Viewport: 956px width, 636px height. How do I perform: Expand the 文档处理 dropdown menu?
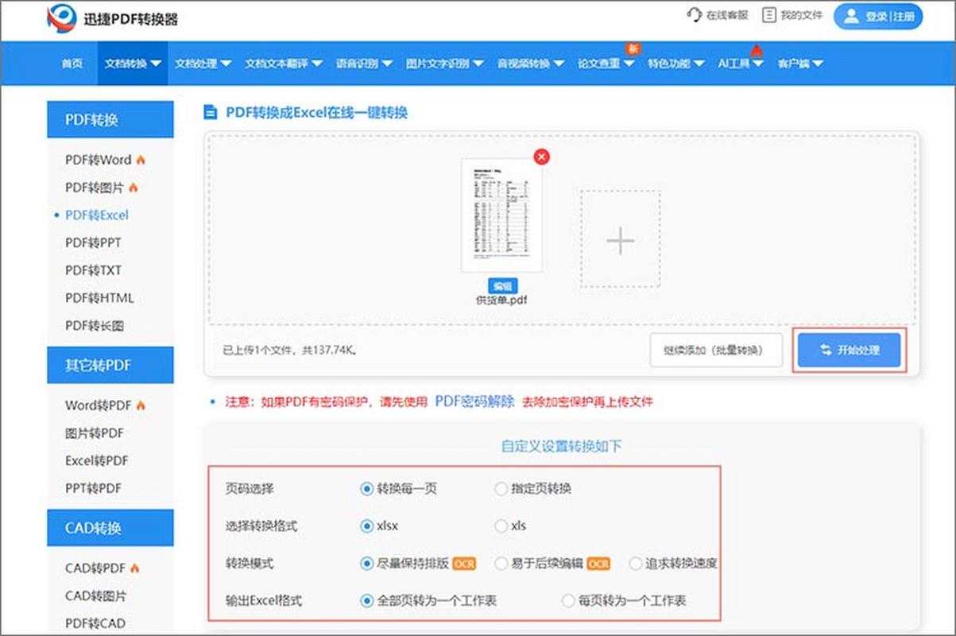pos(197,64)
